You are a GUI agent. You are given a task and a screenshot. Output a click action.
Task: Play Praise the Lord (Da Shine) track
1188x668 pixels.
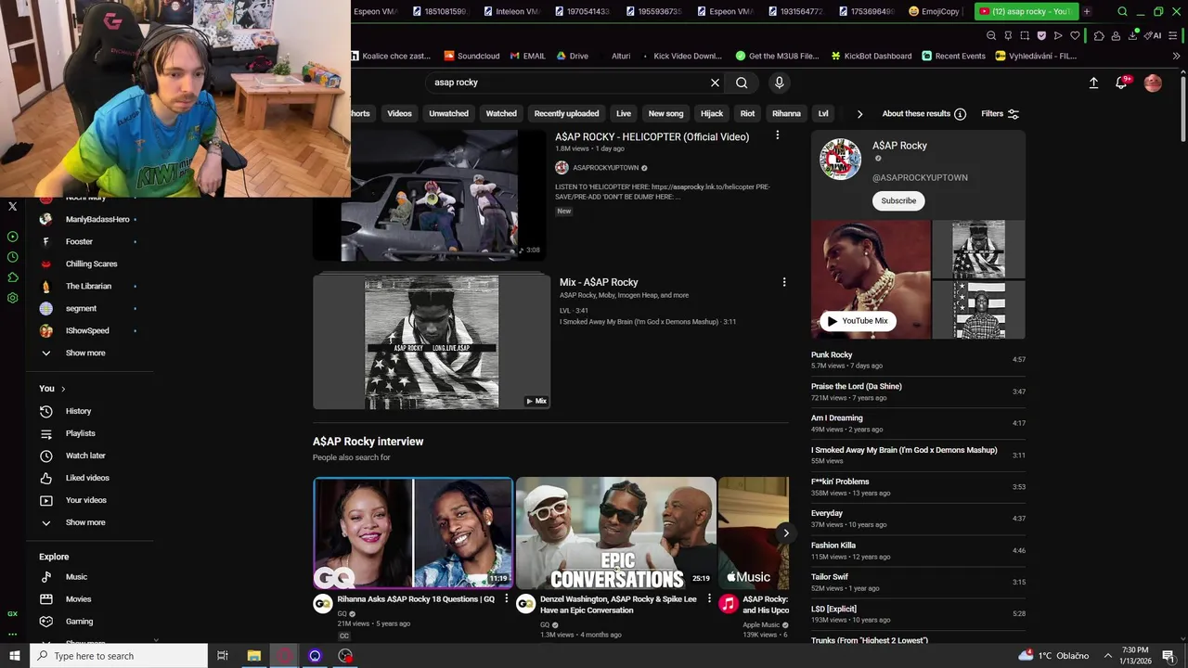[x=918, y=392]
